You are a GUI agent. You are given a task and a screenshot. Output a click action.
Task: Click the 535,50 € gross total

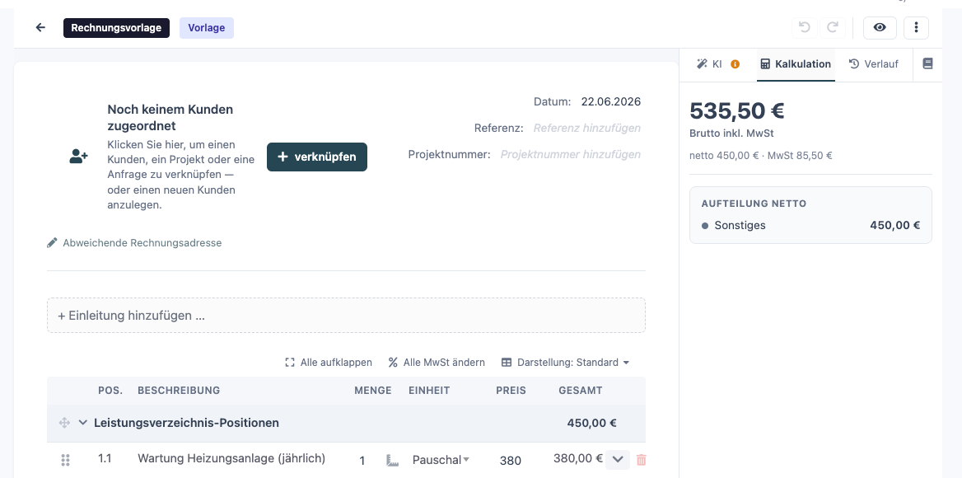(x=737, y=110)
